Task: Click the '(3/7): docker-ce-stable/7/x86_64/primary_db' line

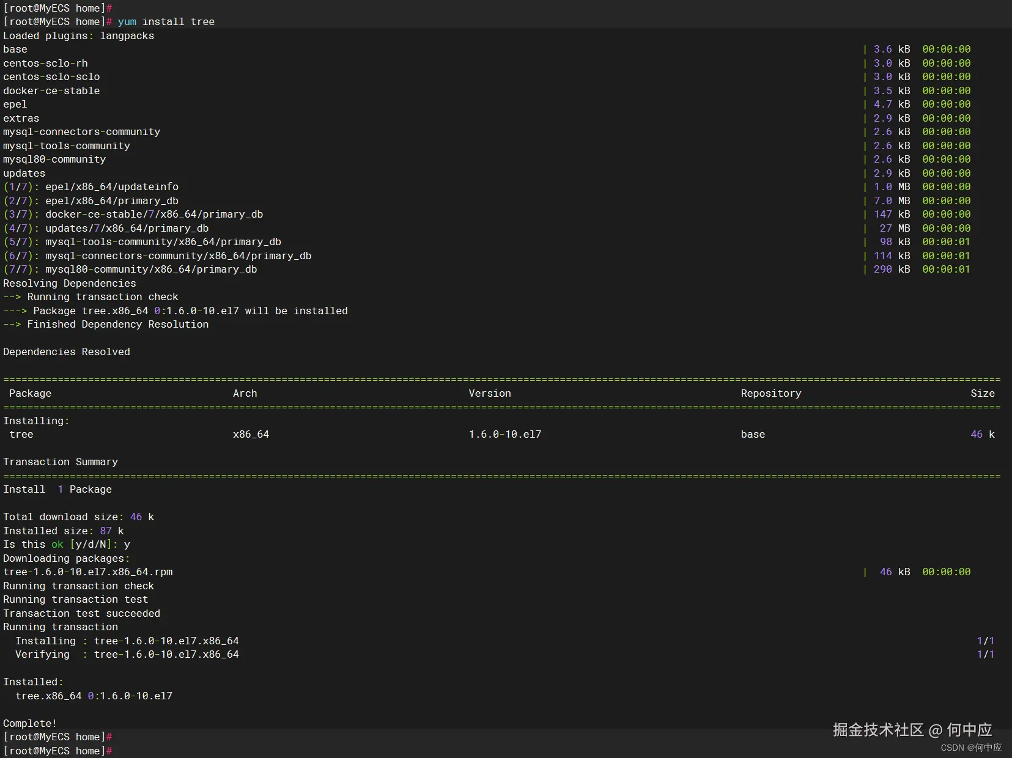Action: point(133,215)
